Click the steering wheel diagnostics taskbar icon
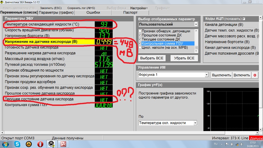Screen dimensions: 263x148 (51, 144)
